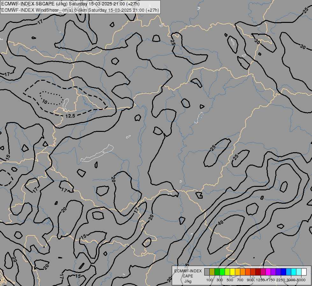Click the legend value 1750
312x286 pixels.
pyautogui.click(x=271, y=280)
